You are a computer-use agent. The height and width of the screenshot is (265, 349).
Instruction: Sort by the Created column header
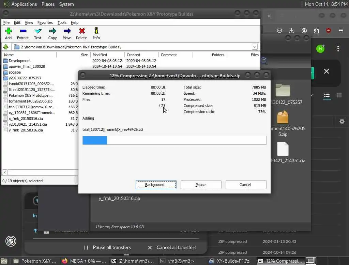[141, 55]
